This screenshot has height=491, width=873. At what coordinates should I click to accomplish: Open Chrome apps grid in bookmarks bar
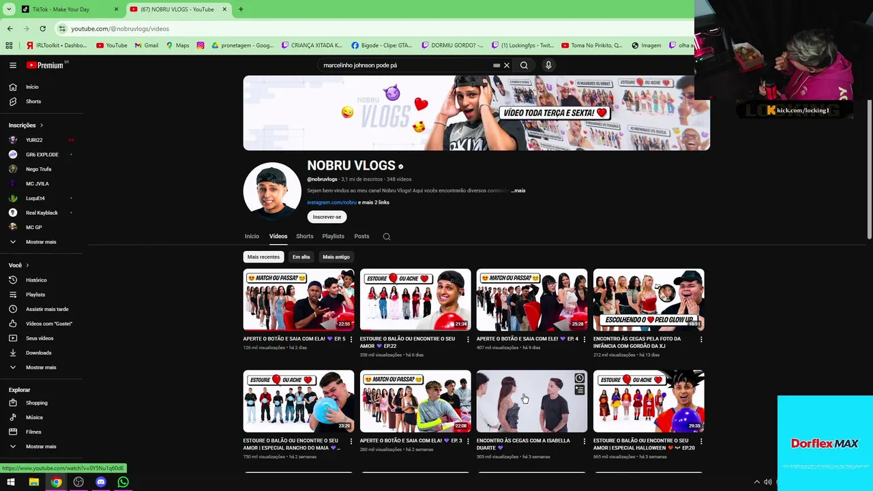[9, 46]
